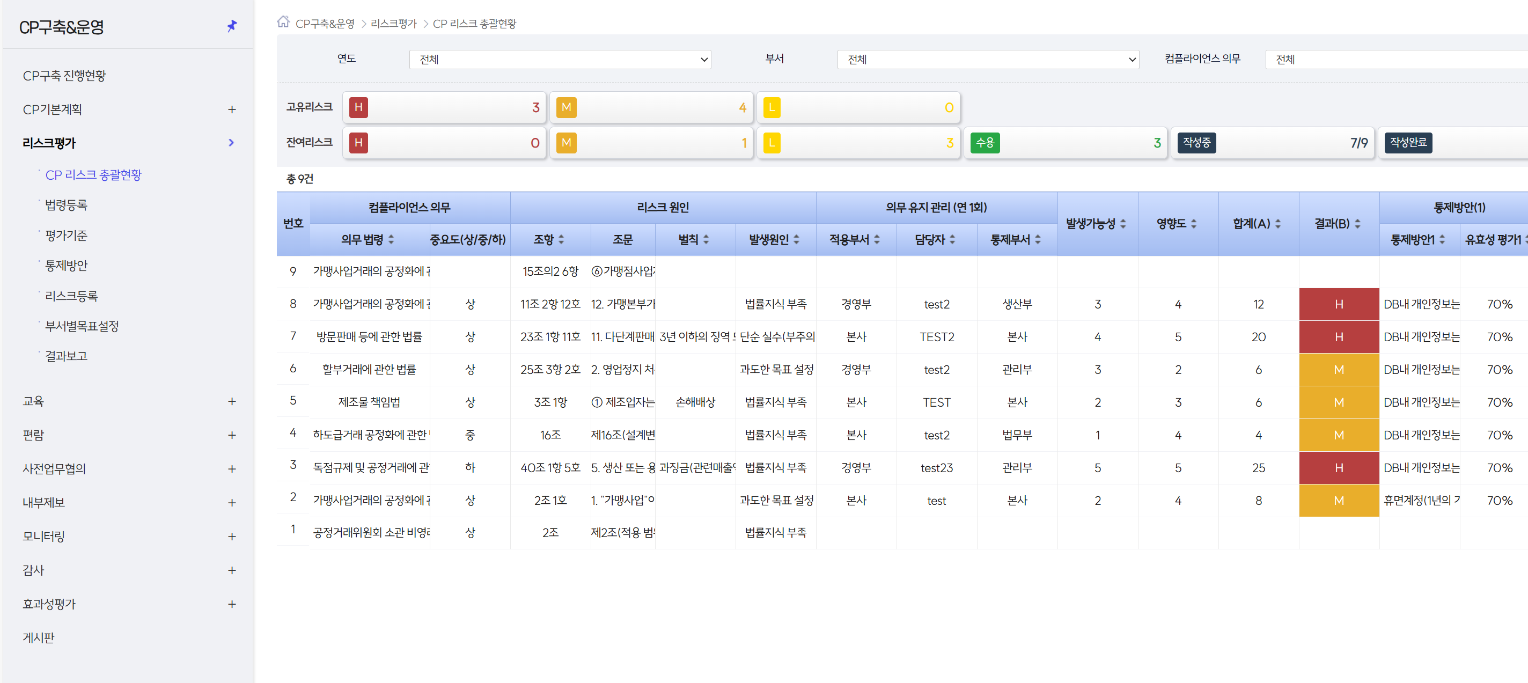
Task: Click CP구축&운영 breadcrumb link
Action: (325, 24)
